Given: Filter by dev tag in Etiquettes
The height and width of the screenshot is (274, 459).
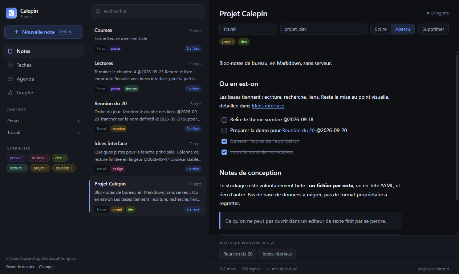Looking at the screenshot, I should tap(60, 158).
